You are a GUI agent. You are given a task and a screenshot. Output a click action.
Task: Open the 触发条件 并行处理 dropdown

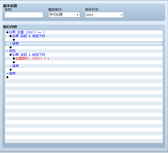(x=64, y=15)
